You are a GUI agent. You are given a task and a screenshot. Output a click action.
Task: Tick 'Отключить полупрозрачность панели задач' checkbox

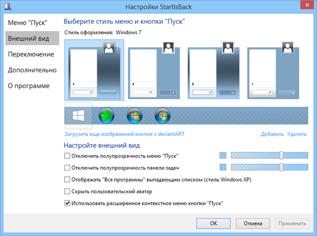[67, 167]
